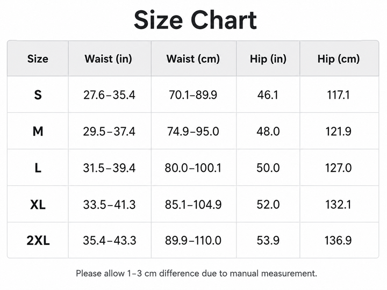Screen dimensions: 387x290
Task: Click the Waist (cm) column header
Action: pyautogui.click(x=193, y=59)
